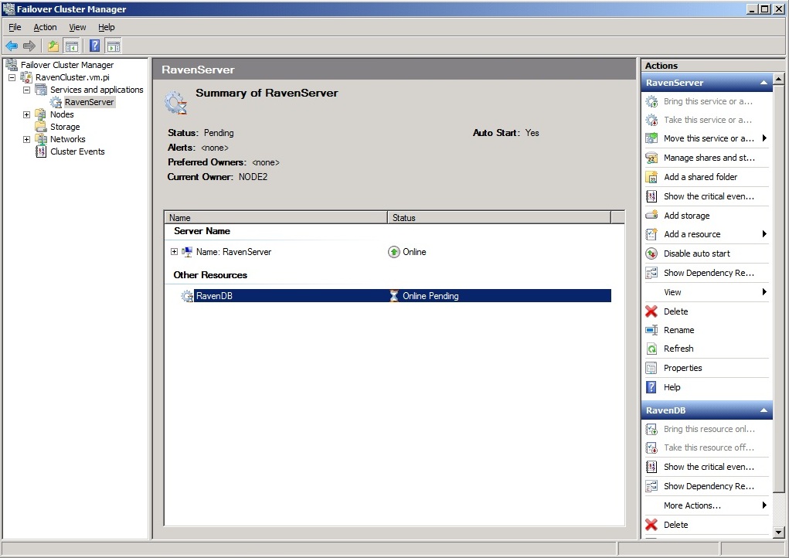Click the Online Pending status cell
The image size is (789, 558).
click(430, 296)
